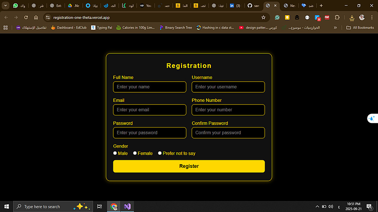This screenshot has height=212, width=378.
Task: Pick Prefer not to say option
Action: click(x=160, y=153)
